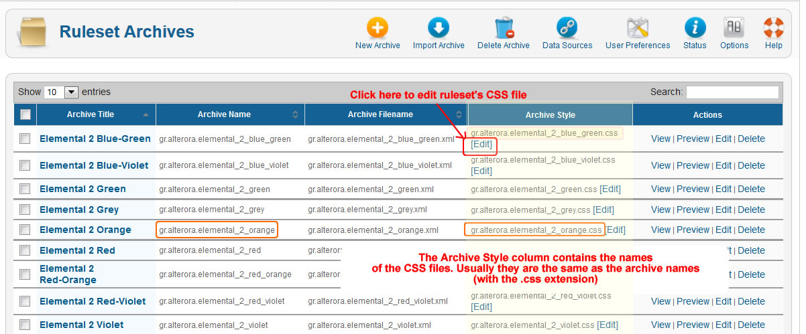
Task: Click the Help lifebuoy icon
Action: pos(773,28)
